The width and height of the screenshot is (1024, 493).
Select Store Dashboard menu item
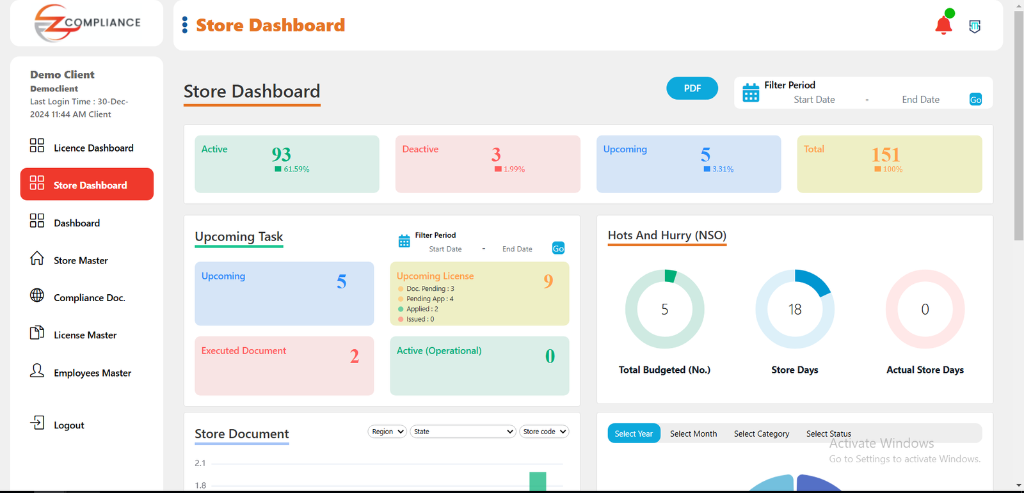click(87, 184)
